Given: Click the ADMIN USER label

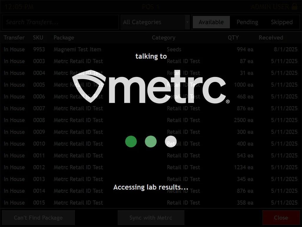Looking at the screenshot, I should pyautogui.click(x=270, y=7).
